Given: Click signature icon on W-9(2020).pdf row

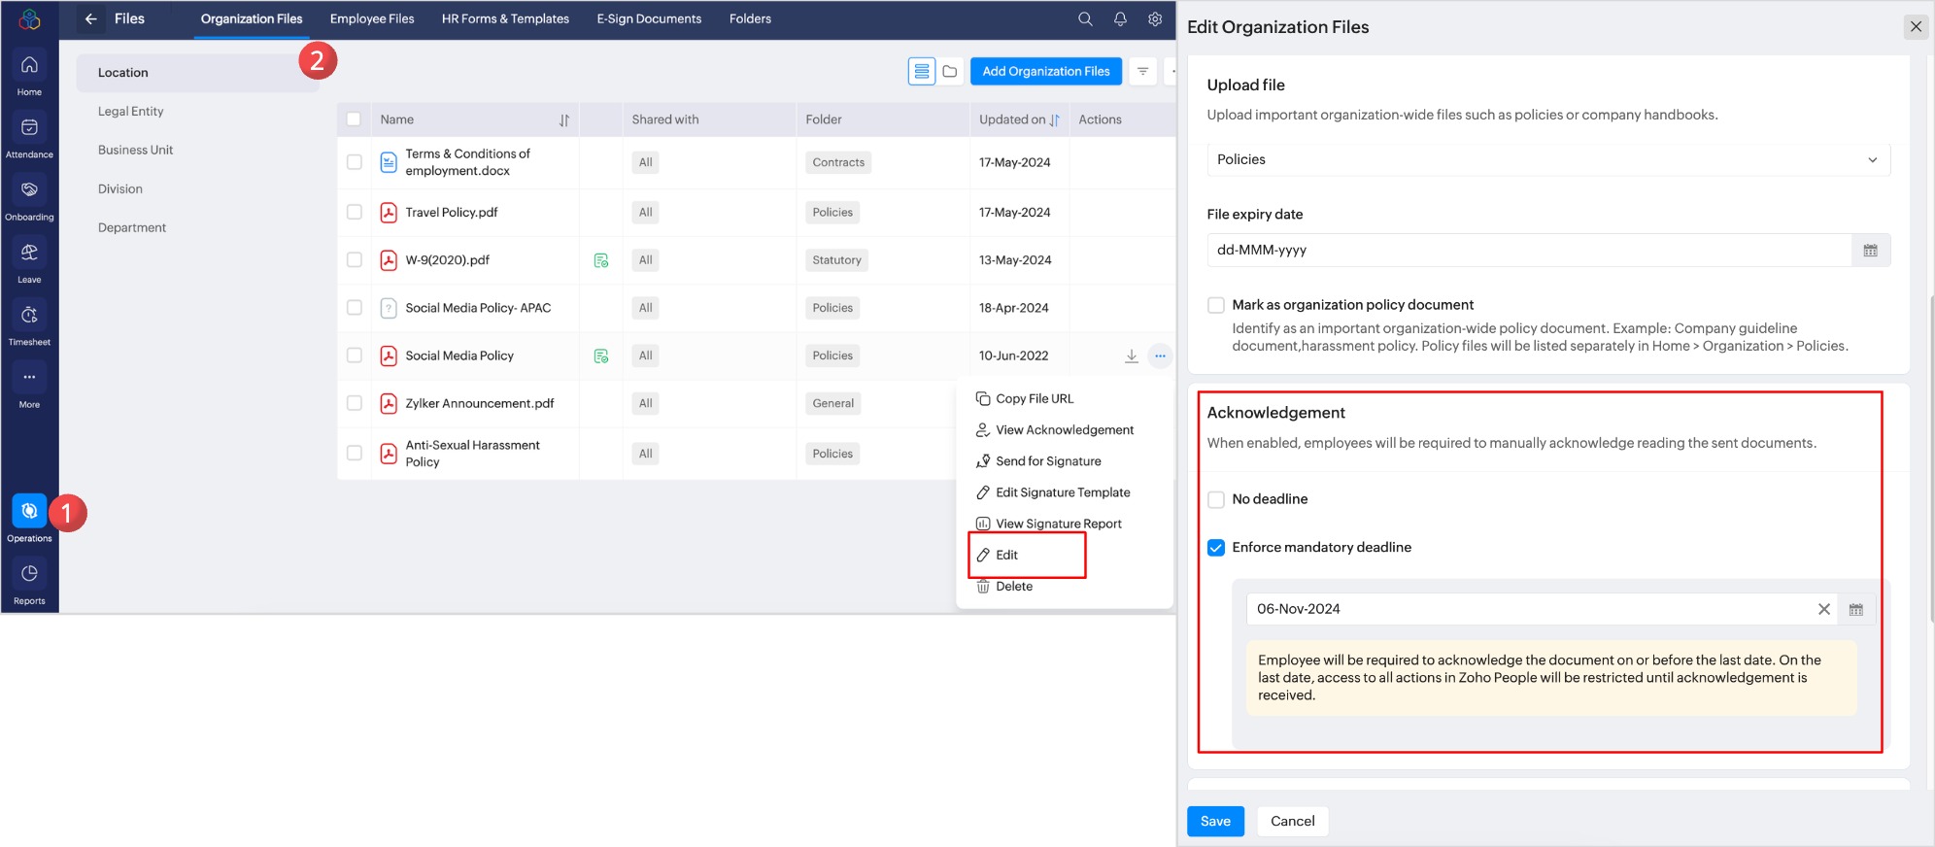Looking at the screenshot, I should tap(601, 260).
